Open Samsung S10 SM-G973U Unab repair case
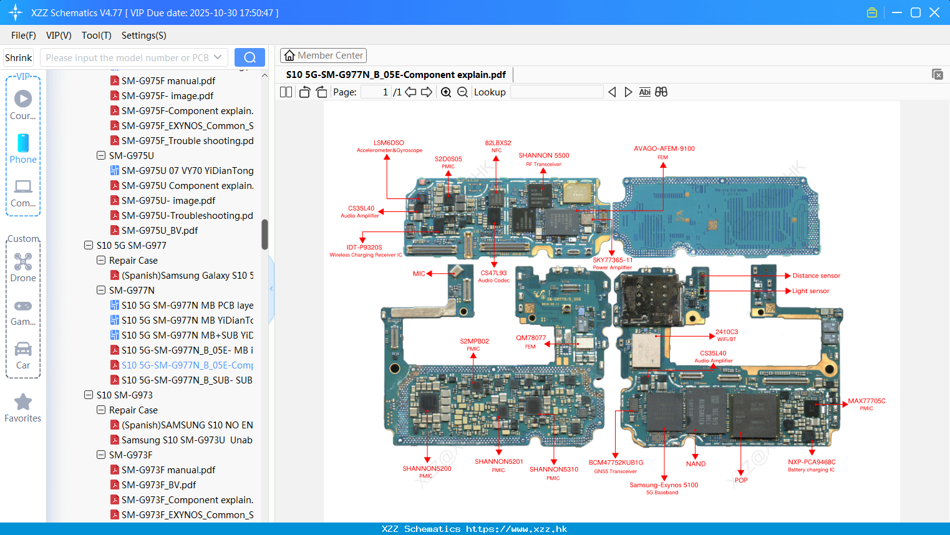 coord(187,440)
